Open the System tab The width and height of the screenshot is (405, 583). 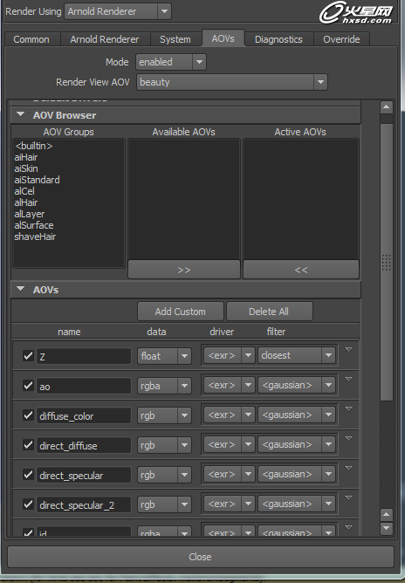pos(175,39)
